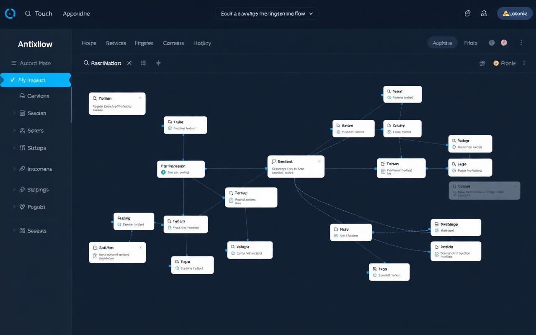Open the Firgates tab

(144, 43)
